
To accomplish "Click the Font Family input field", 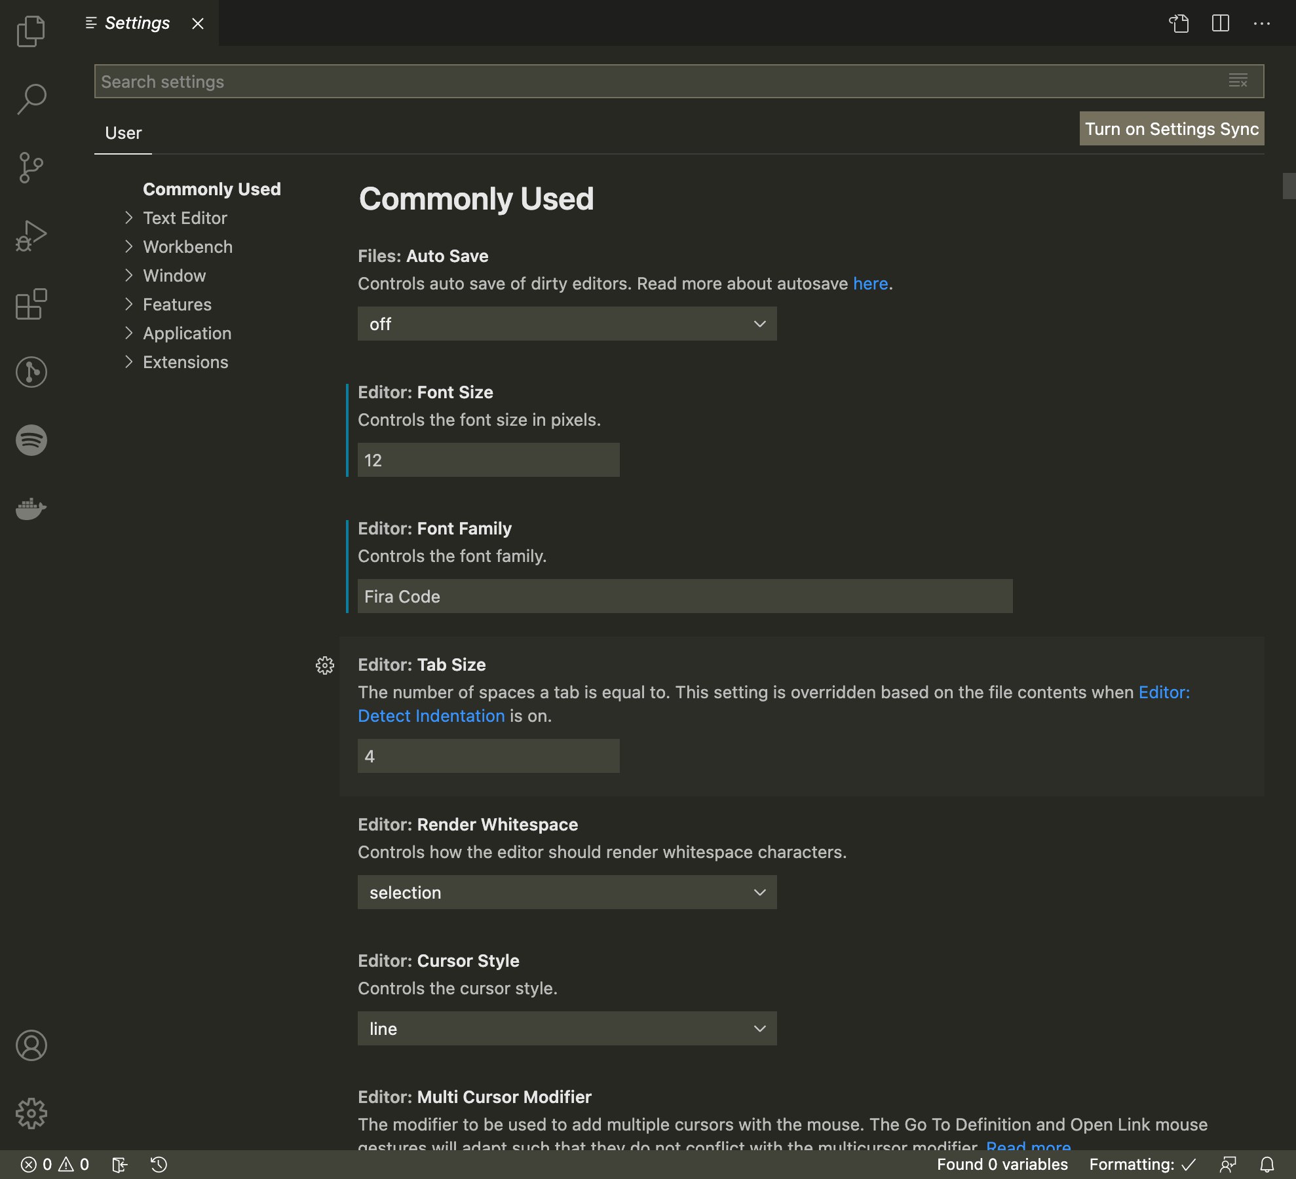I will [x=685, y=596].
